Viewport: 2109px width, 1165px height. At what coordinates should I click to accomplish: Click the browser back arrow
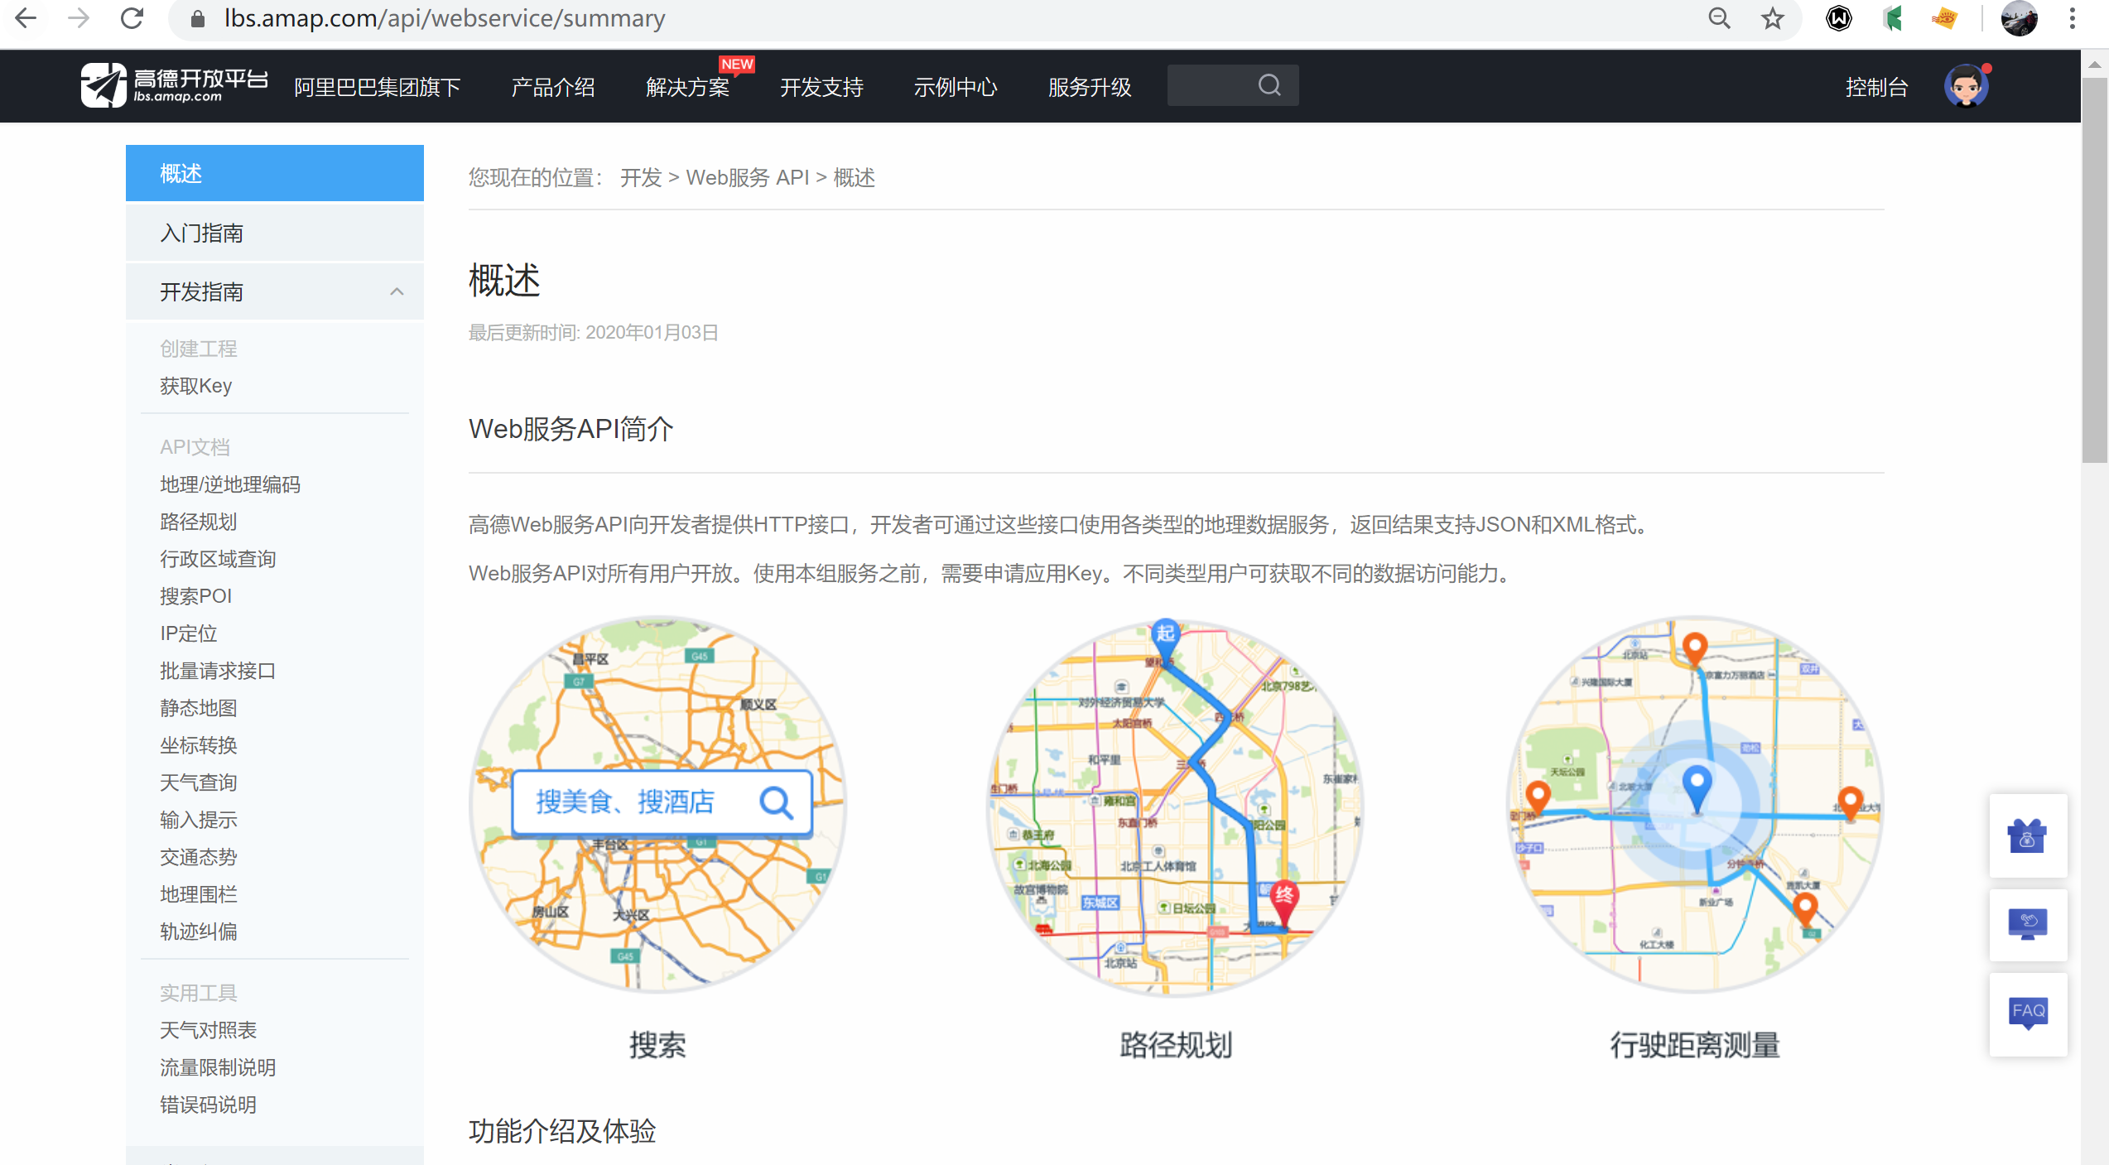26,18
